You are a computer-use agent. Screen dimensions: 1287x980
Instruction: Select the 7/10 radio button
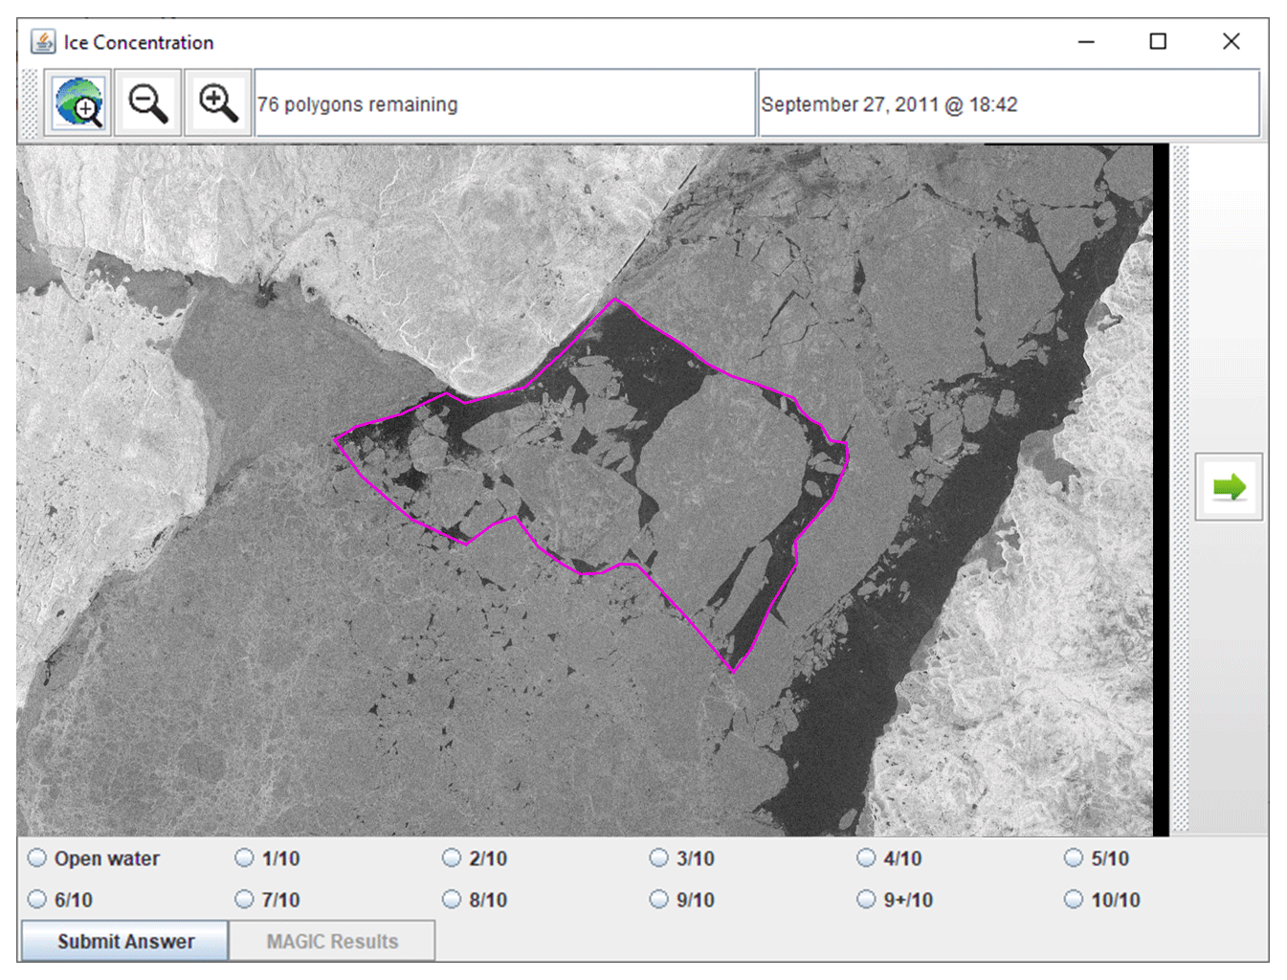coord(245,900)
